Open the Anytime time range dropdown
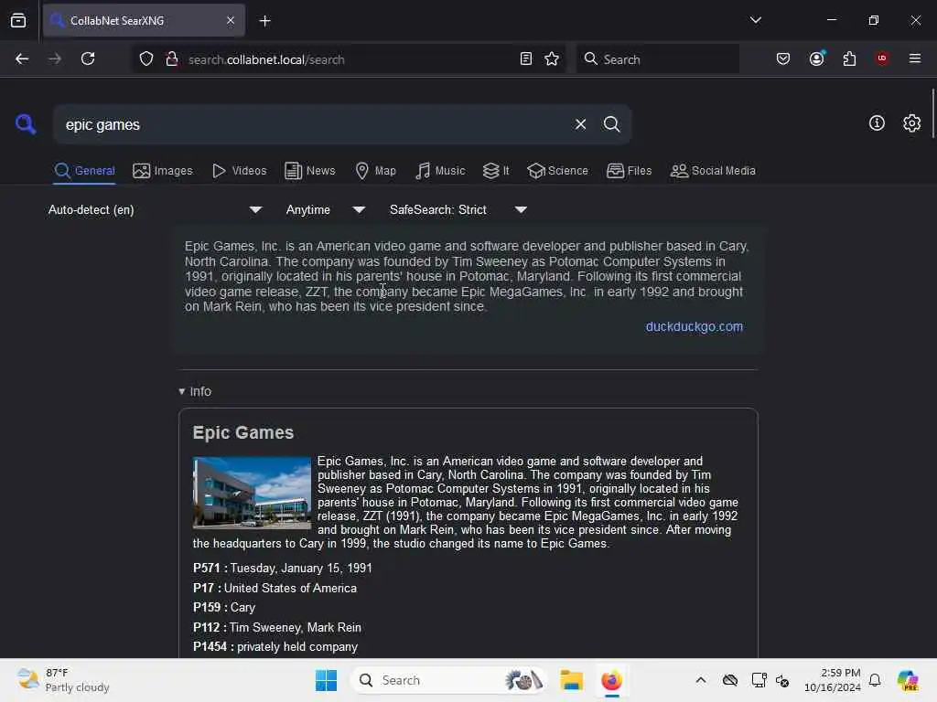 tap(325, 209)
